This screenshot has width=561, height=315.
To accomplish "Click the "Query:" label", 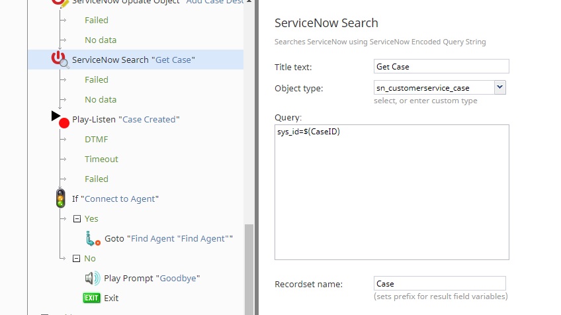I will click(x=288, y=117).
